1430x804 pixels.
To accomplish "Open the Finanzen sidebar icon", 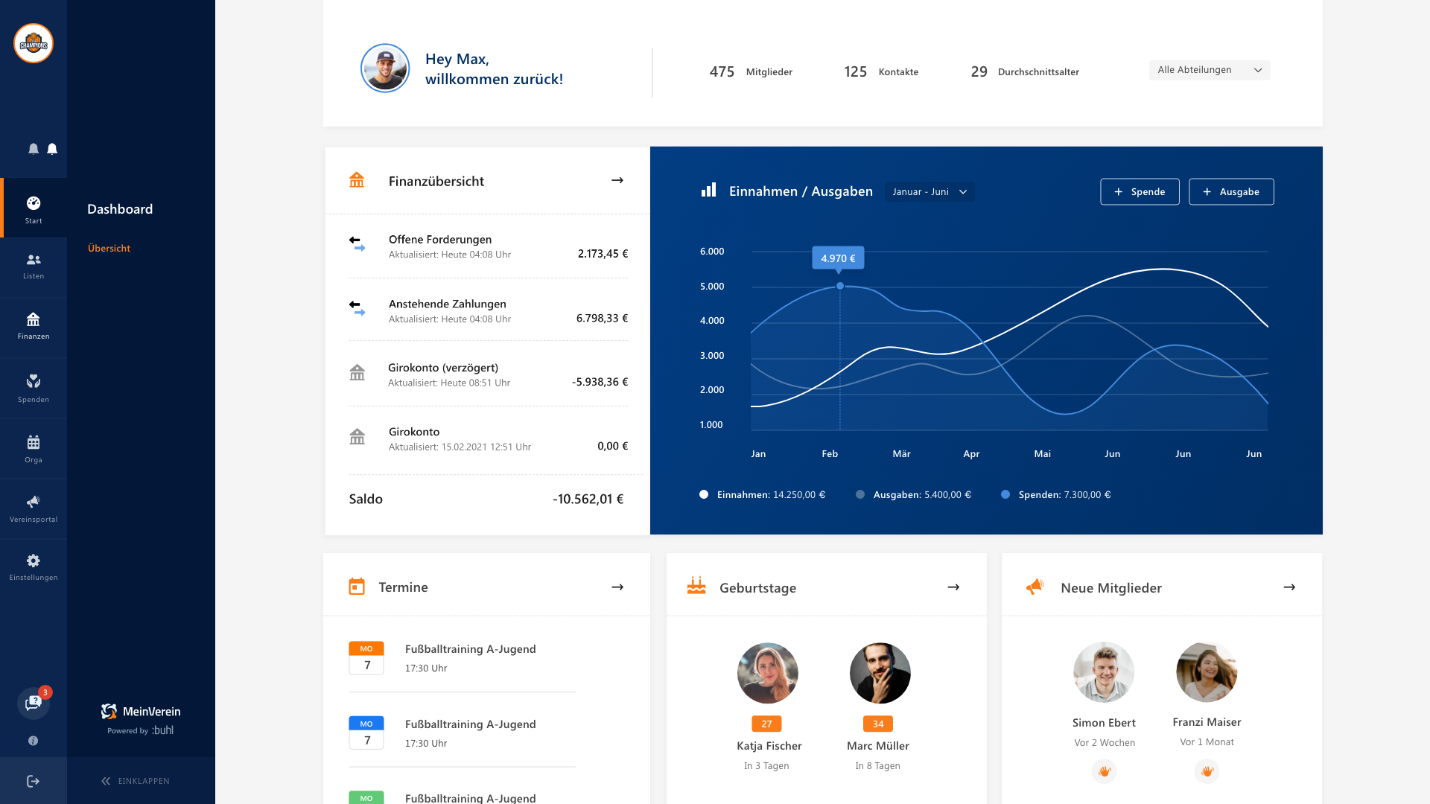I will [34, 326].
